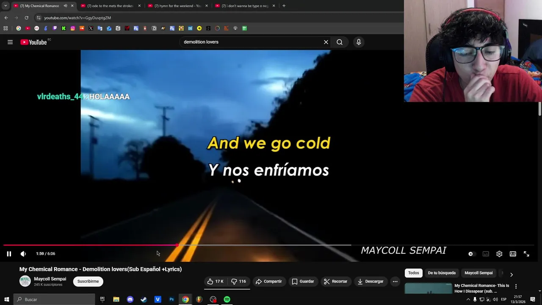Open the Chrome apps grid in the bookmarks bar
542x305 pixels.
click(6, 28)
